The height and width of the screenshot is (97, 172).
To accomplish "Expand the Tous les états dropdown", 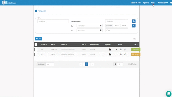I will pyautogui.click(x=117, y=21).
